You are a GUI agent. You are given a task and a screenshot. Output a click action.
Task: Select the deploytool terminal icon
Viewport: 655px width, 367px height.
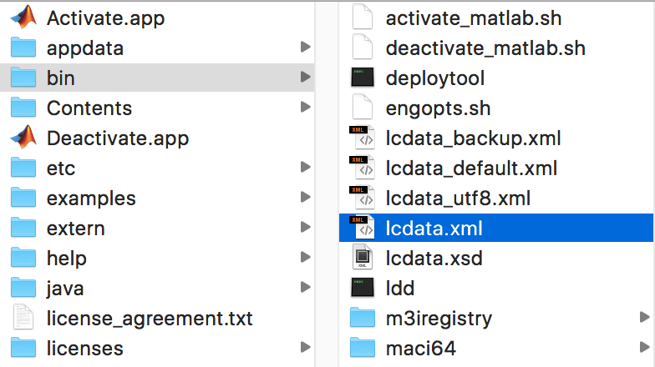tap(363, 78)
